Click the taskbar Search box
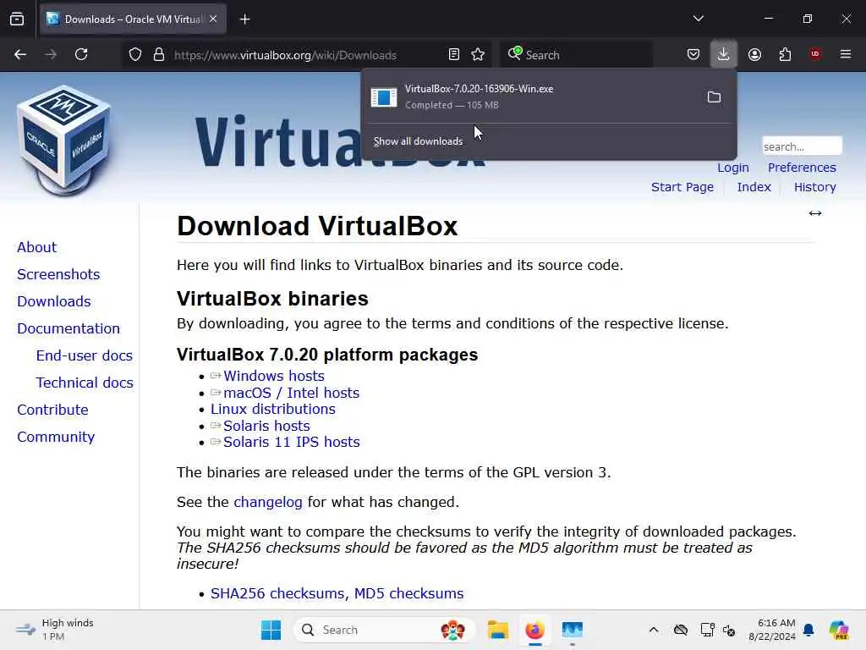This screenshot has width=866, height=650. click(x=385, y=630)
